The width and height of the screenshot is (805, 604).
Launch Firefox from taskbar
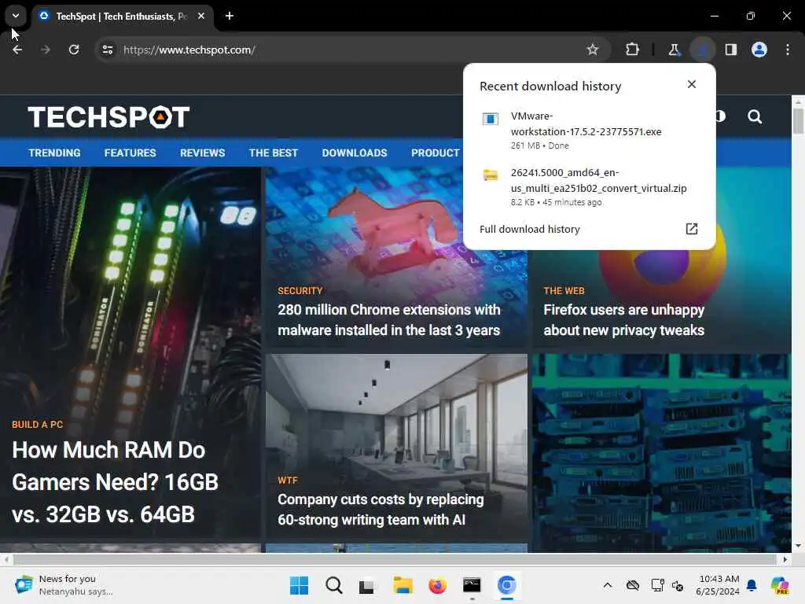[x=437, y=585]
